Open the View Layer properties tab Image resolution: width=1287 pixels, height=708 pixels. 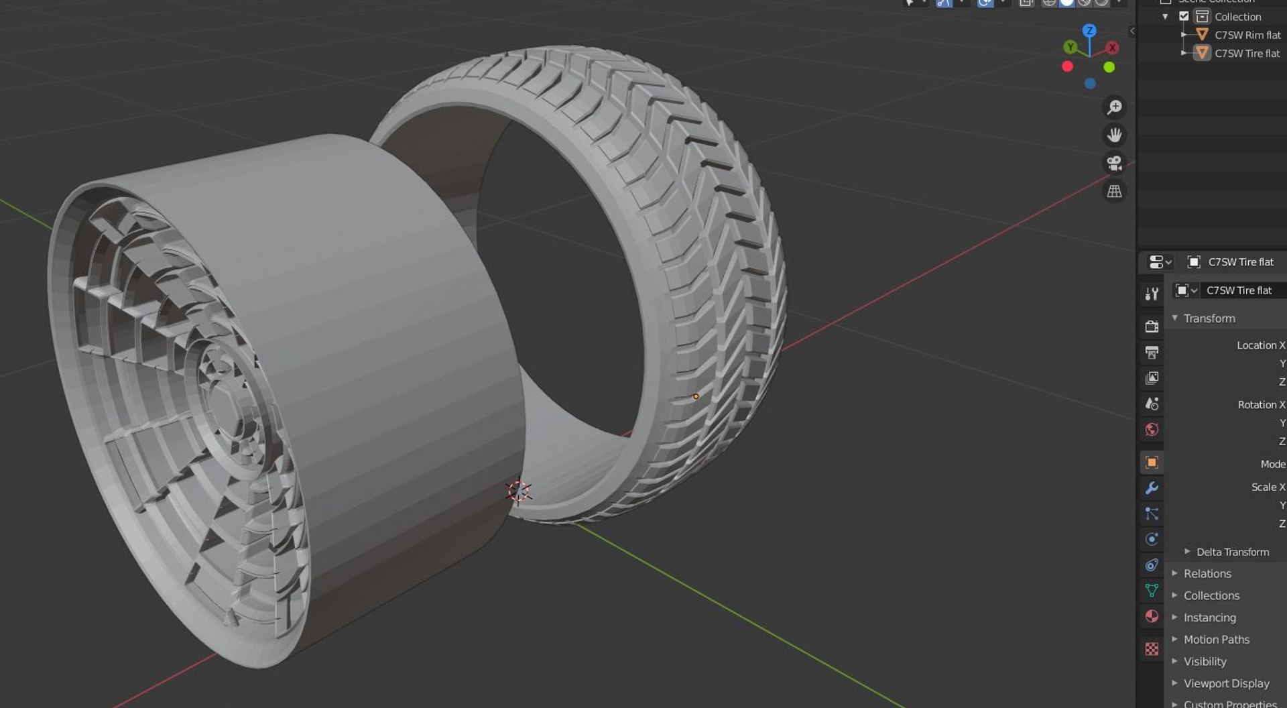(x=1152, y=378)
